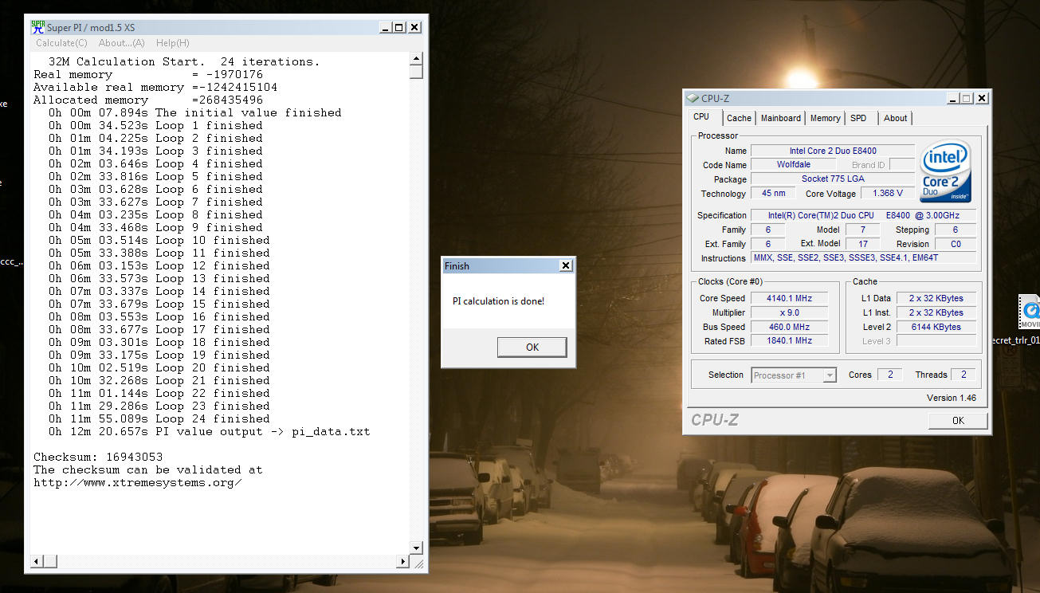
Task: Close the CPU-Z window
Action: 982,98
